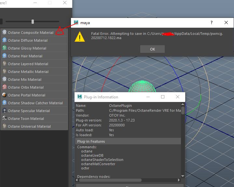Screen dimensions: 234x187
Task: Select Octane Orbx Material label
Action: click(26, 87)
